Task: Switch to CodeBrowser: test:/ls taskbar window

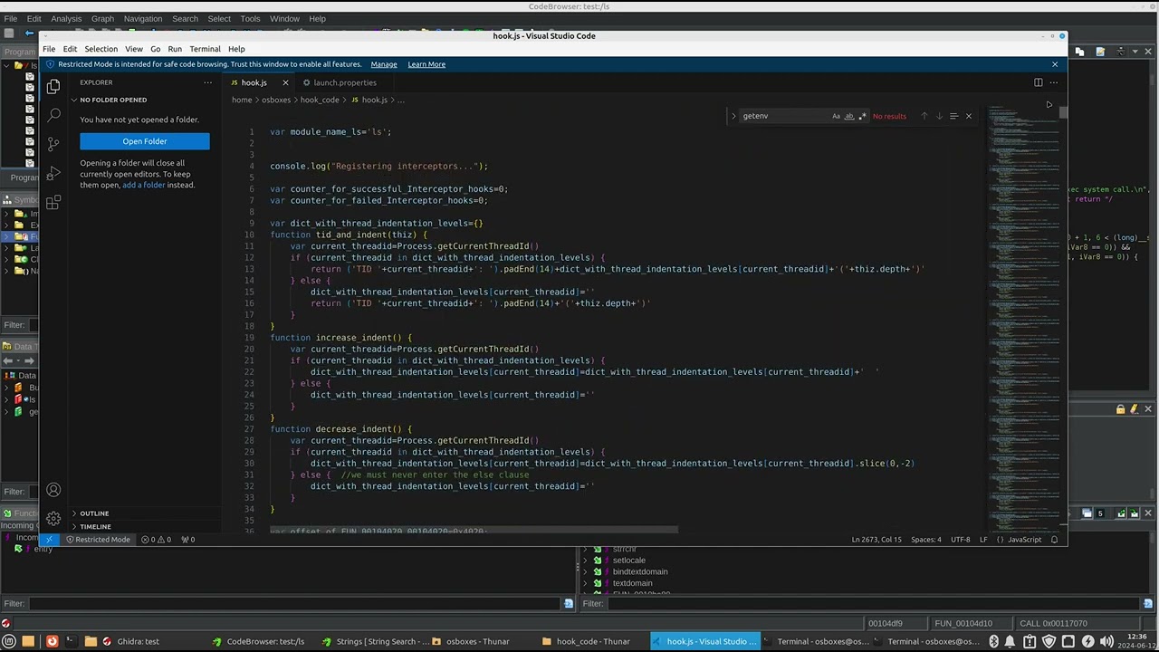Action: tap(257, 641)
